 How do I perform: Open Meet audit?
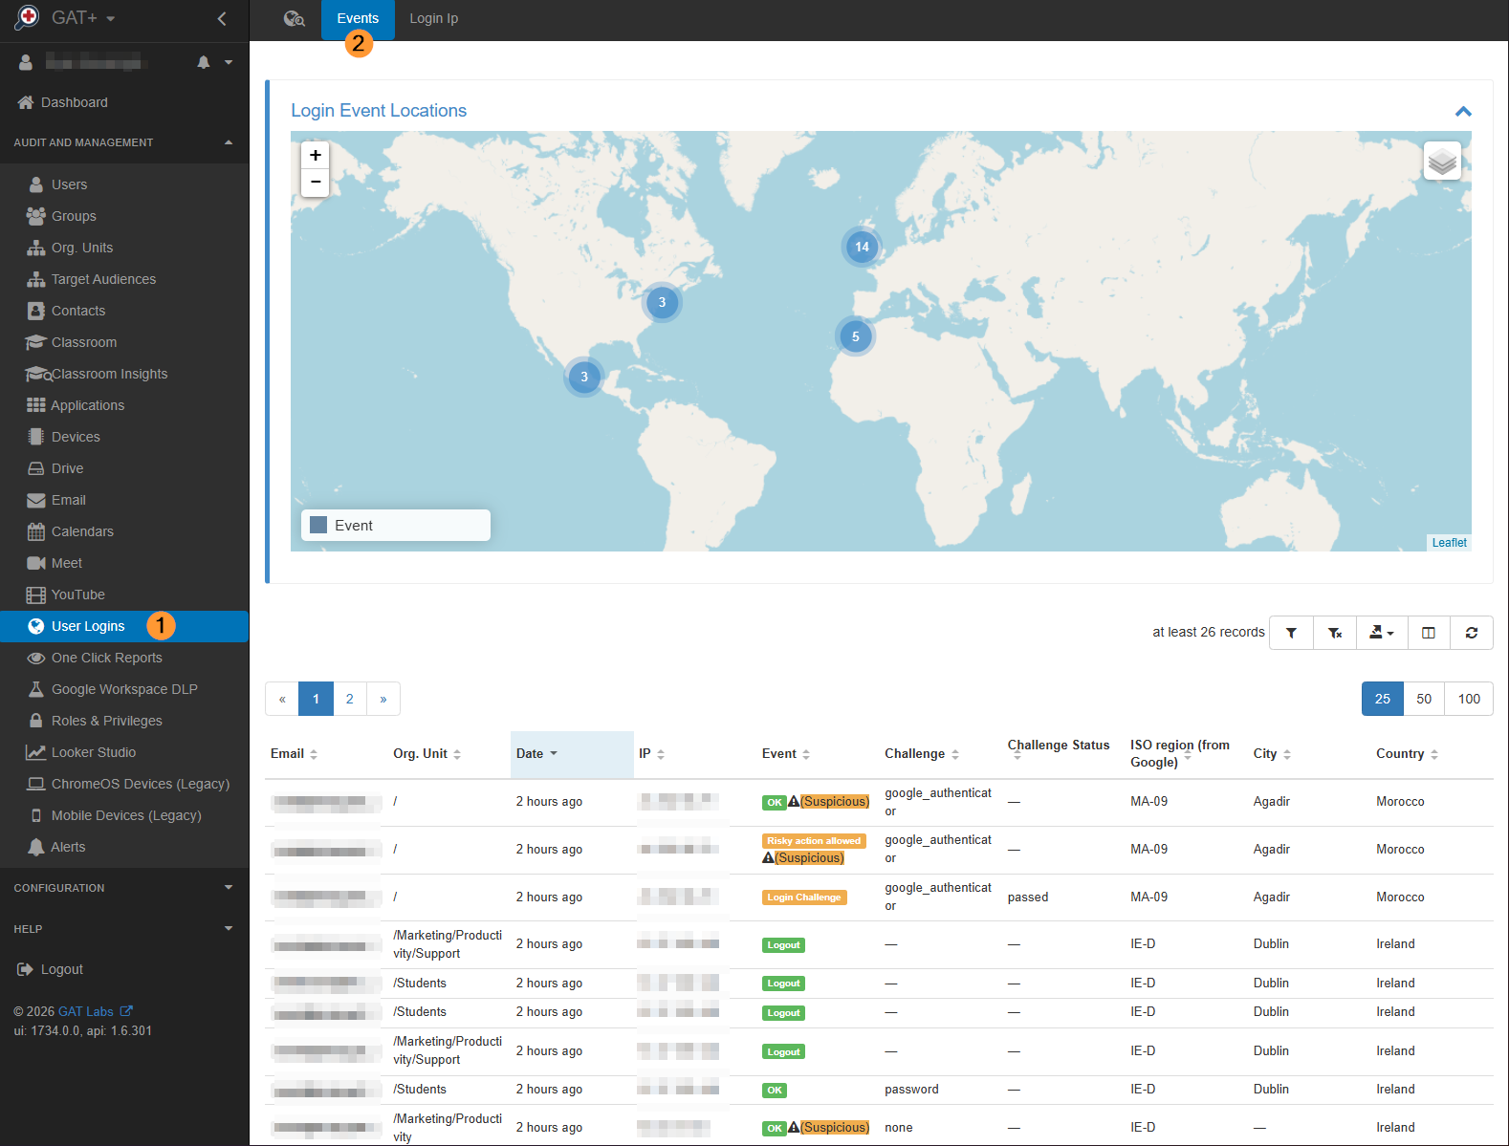click(66, 563)
